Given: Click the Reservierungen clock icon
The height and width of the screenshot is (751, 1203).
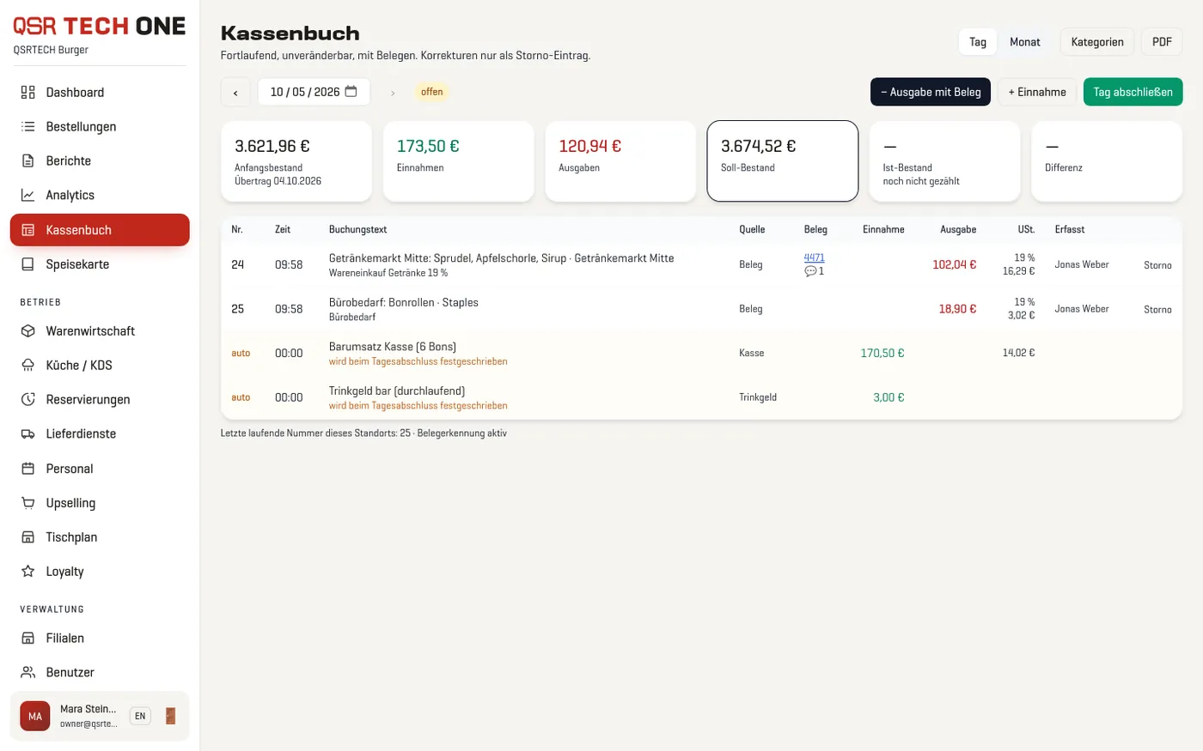Looking at the screenshot, I should click(x=28, y=400).
